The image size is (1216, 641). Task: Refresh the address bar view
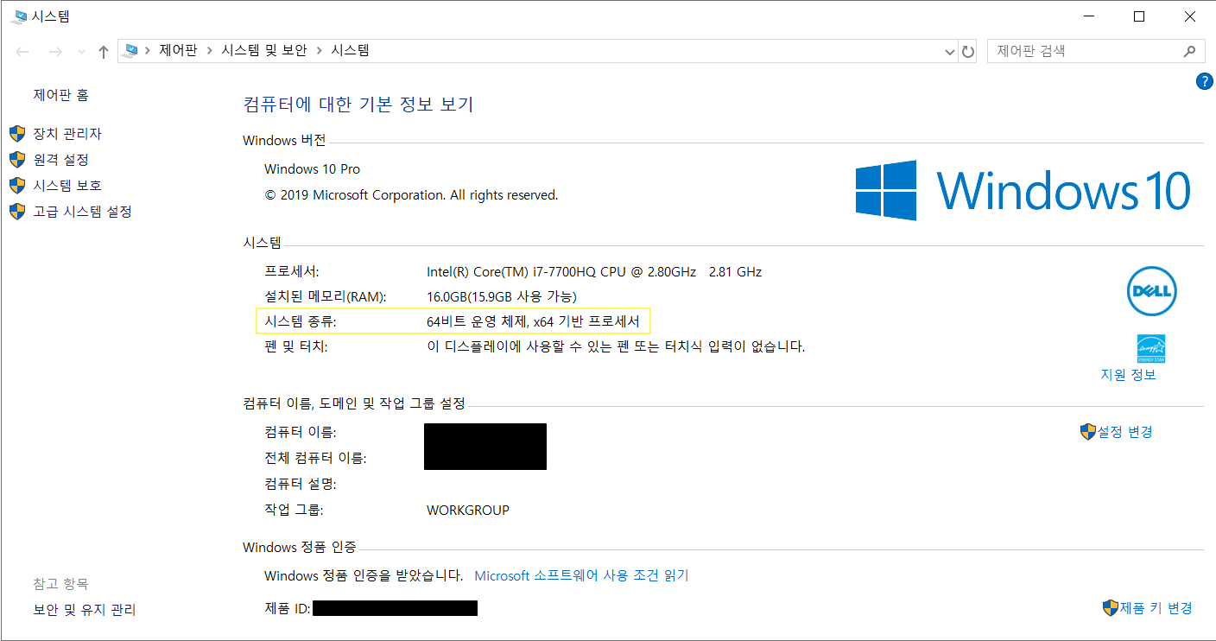point(968,52)
